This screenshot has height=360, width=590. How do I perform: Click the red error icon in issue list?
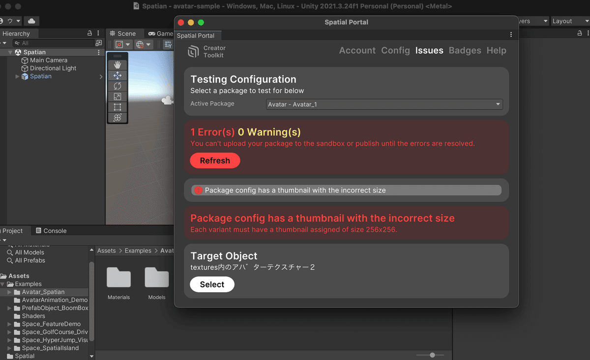pyautogui.click(x=198, y=190)
